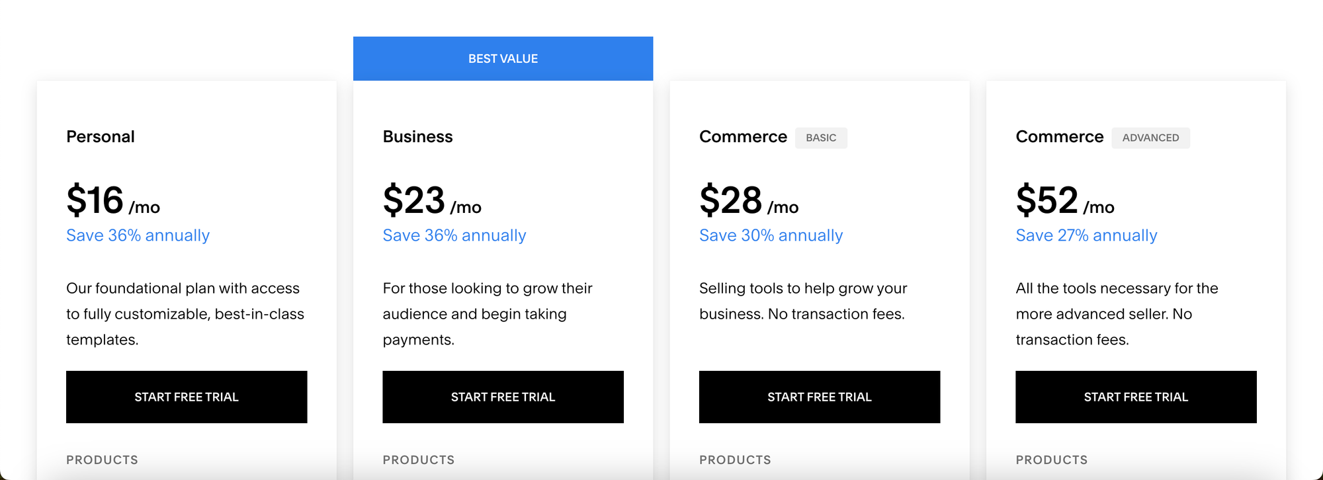The image size is (1323, 480).
Task: Select the Business plan heading
Action: coord(417,137)
